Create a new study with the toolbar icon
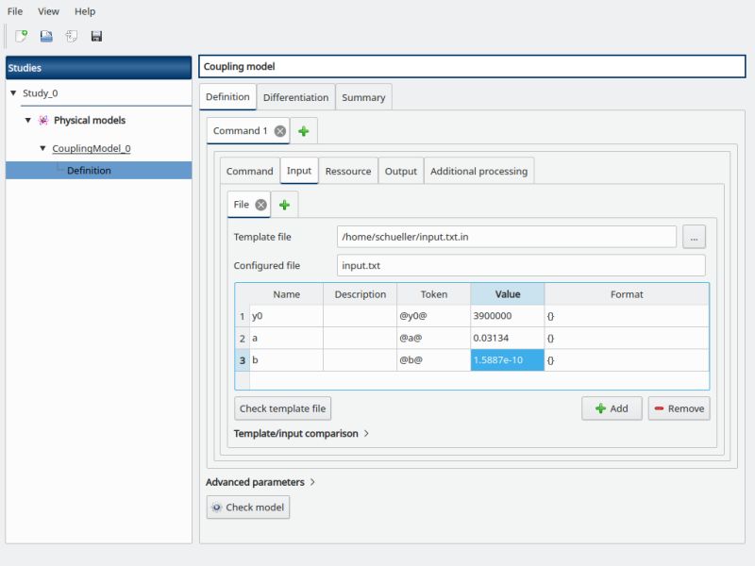755x566 pixels. (x=19, y=36)
